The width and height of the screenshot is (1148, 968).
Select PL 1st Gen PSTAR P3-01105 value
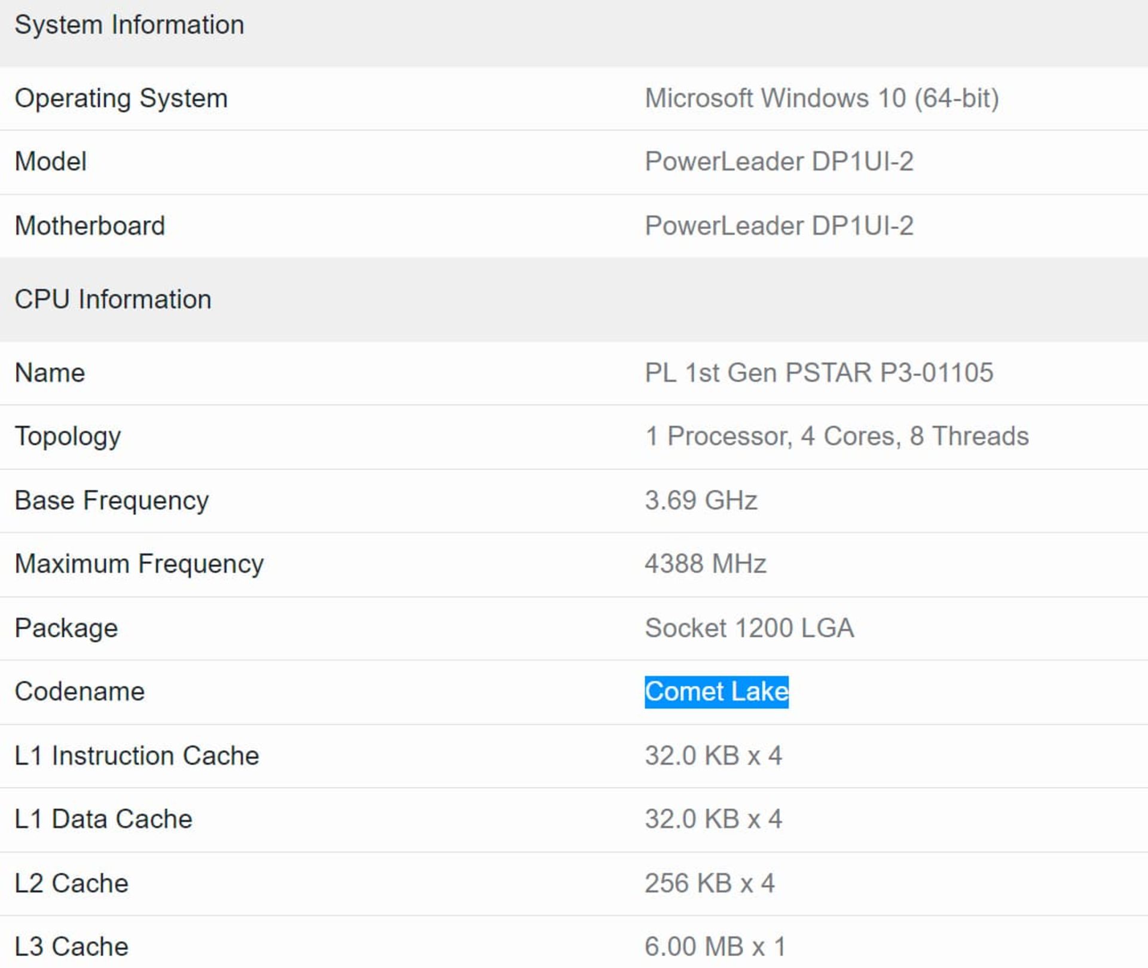tap(819, 373)
